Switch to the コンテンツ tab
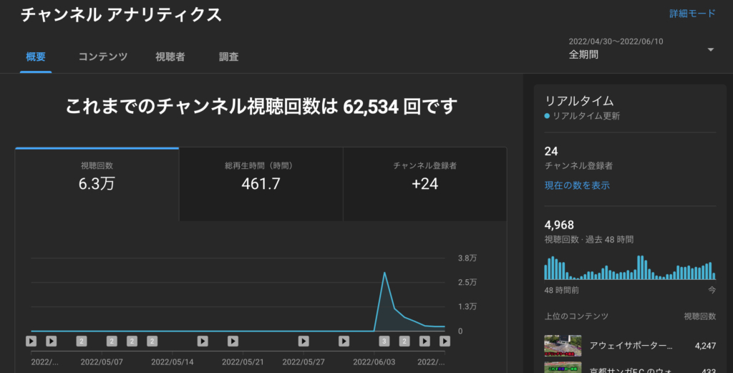The width and height of the screenshot is (733, 373). click(103, 57)
